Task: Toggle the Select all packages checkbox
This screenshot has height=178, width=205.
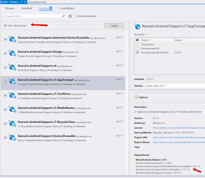Action: 5,25
